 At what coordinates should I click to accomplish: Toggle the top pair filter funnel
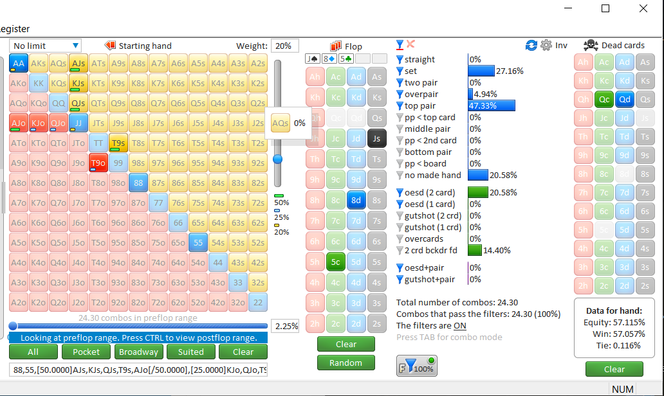click(400, 106)
